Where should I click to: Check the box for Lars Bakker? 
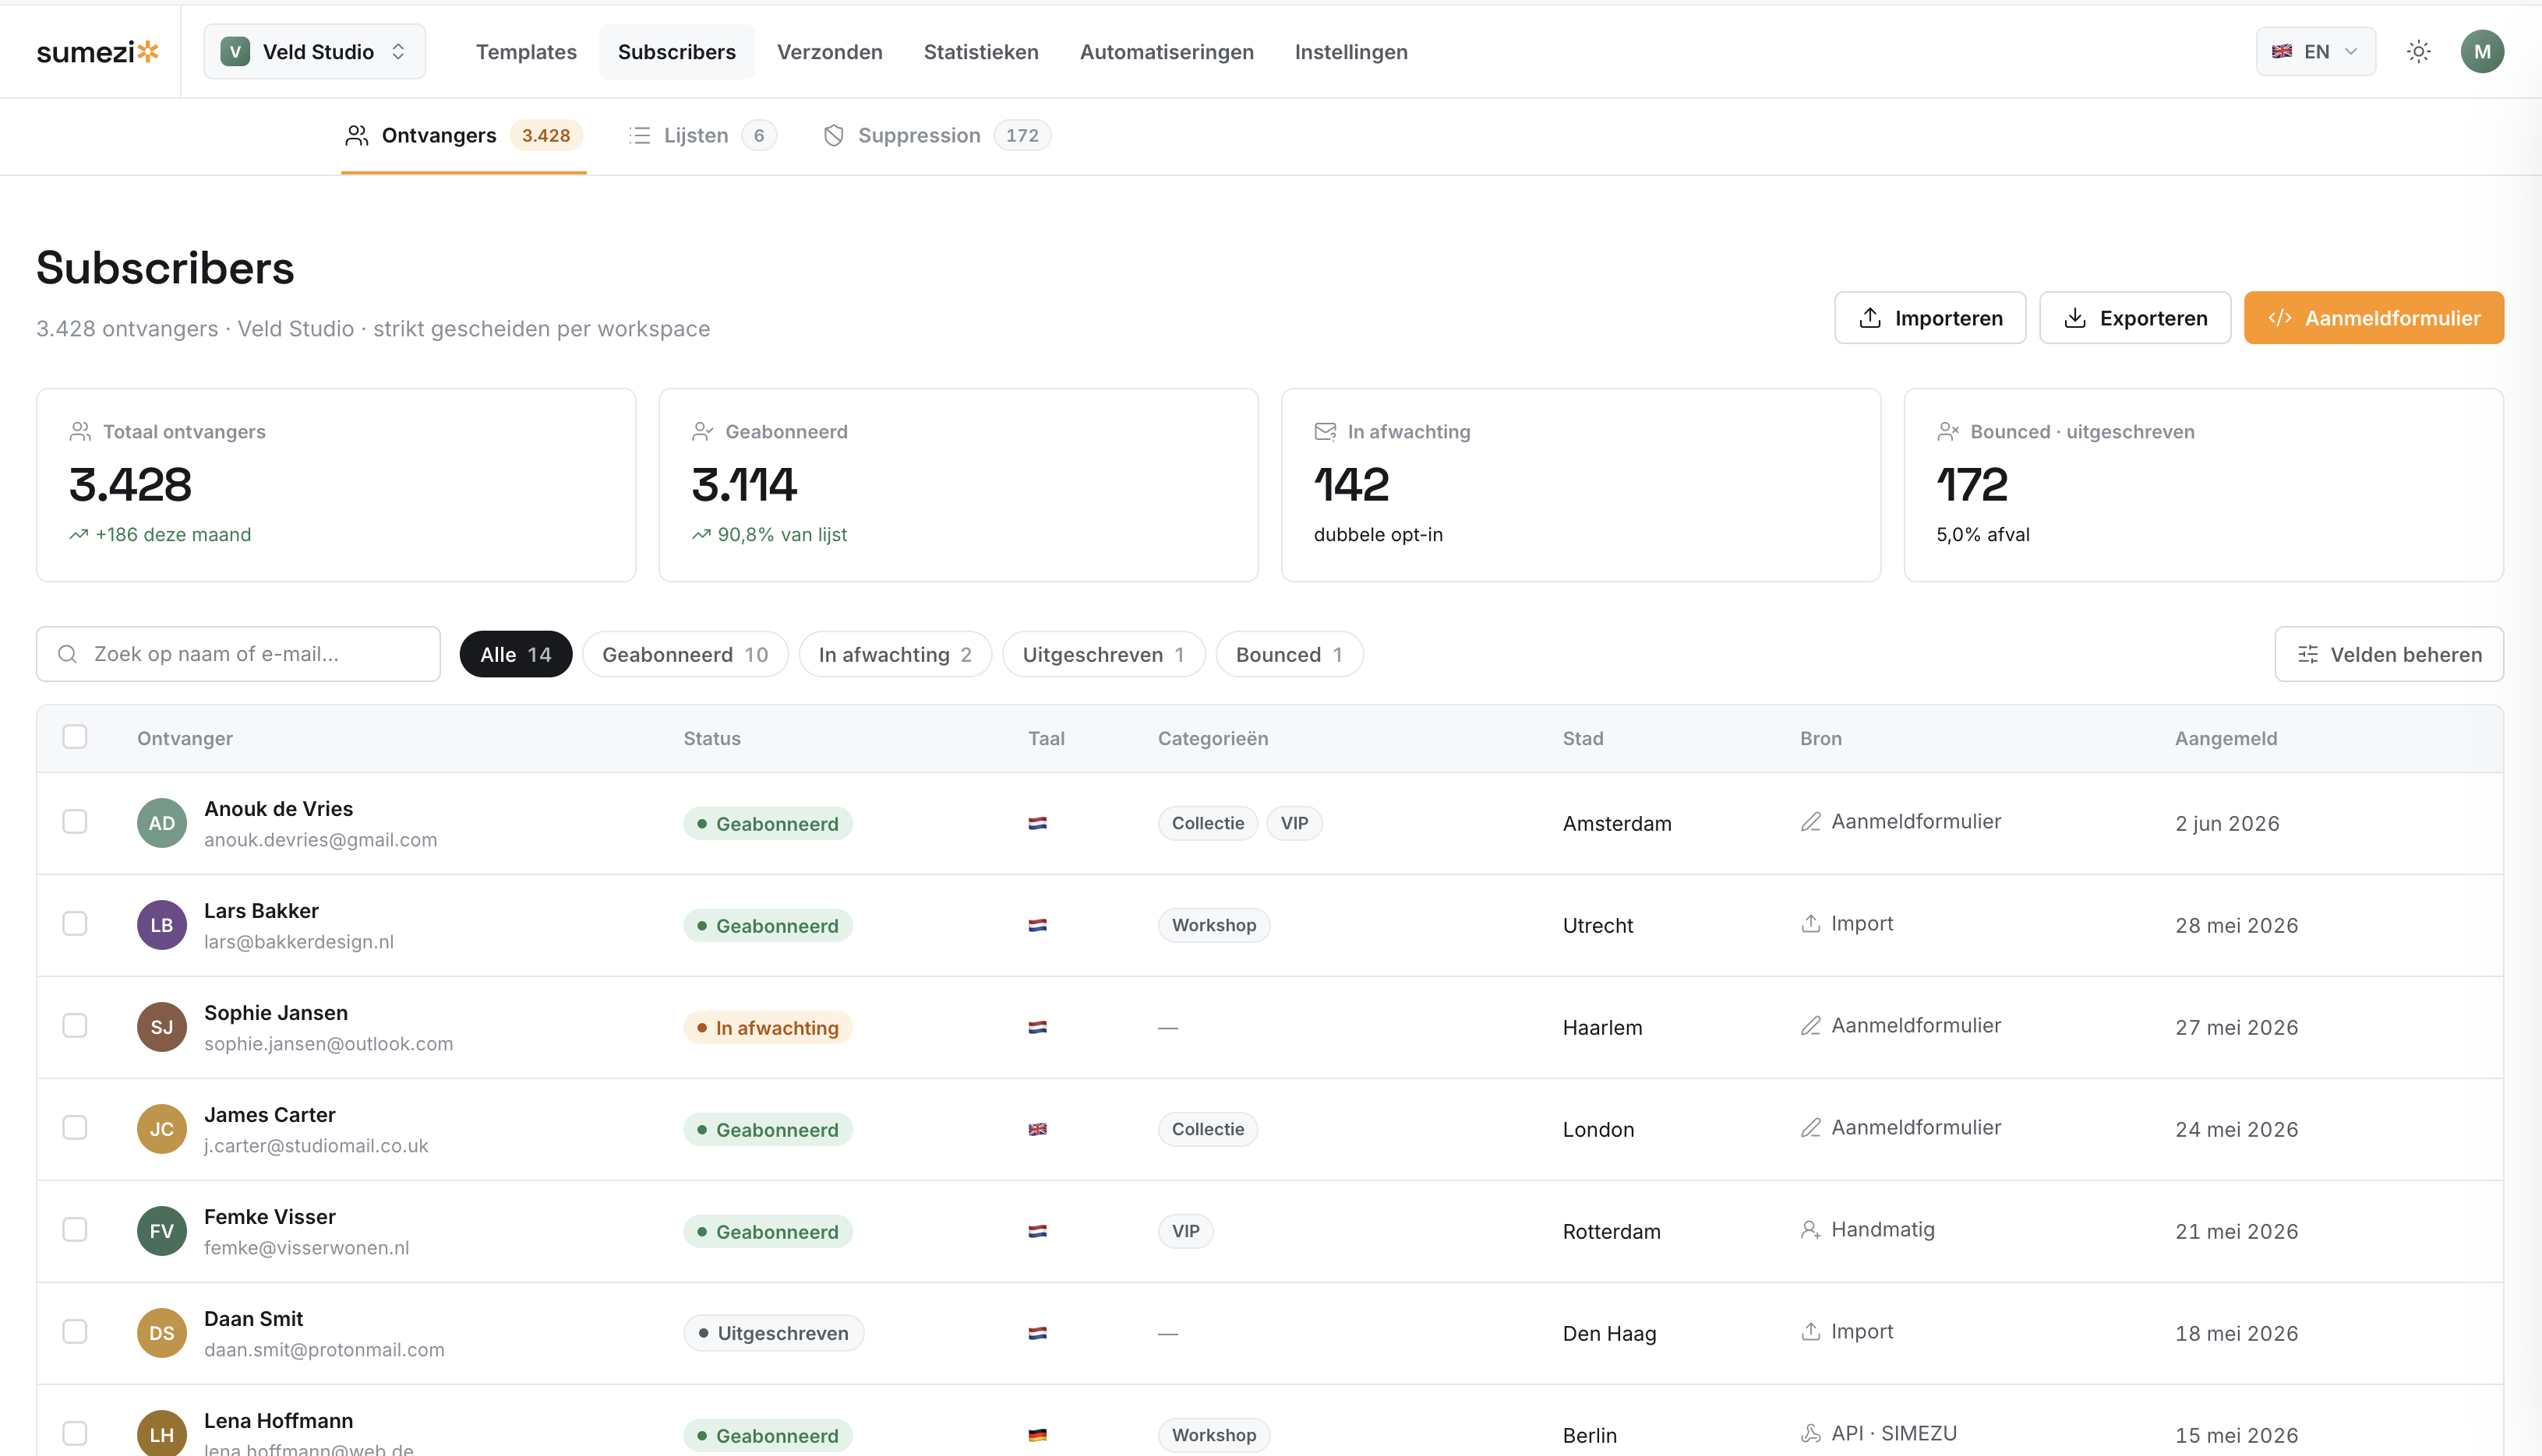[x=75, y=924]
